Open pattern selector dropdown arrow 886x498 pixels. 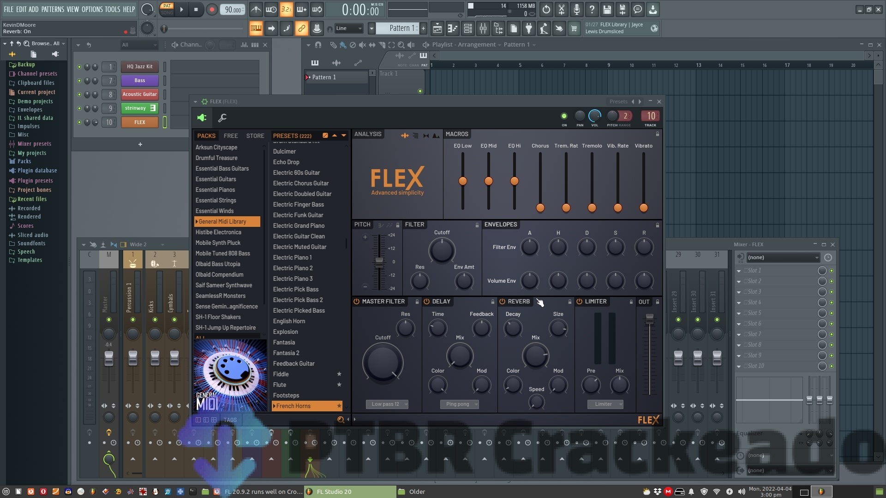point(371,29)
